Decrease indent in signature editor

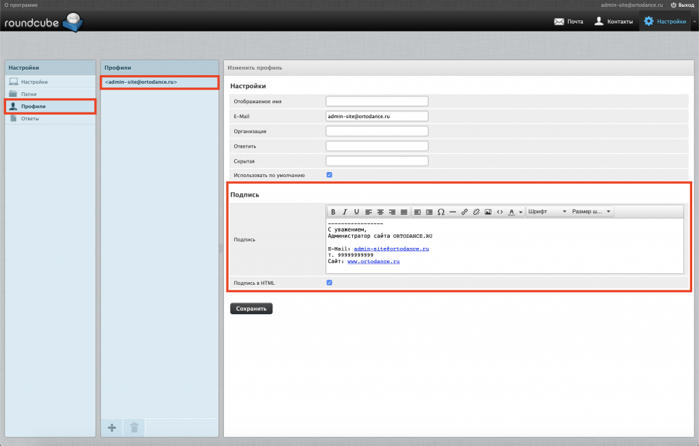pos(417,212)
